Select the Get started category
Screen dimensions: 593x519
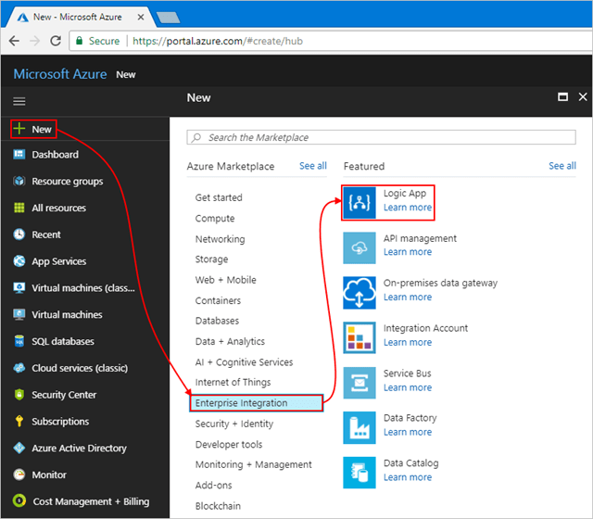[219, 197]
